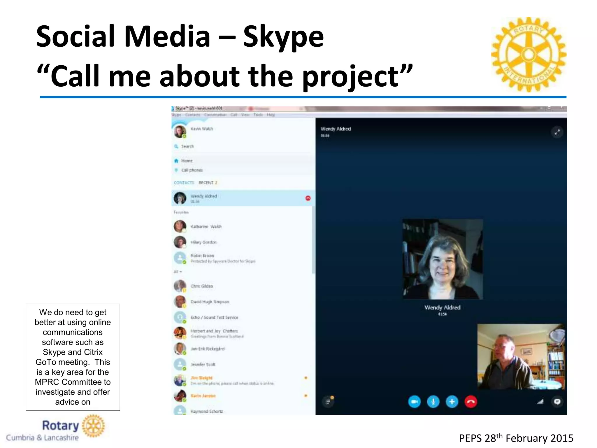Click Kevin Walsh name at top

(202, 129)
